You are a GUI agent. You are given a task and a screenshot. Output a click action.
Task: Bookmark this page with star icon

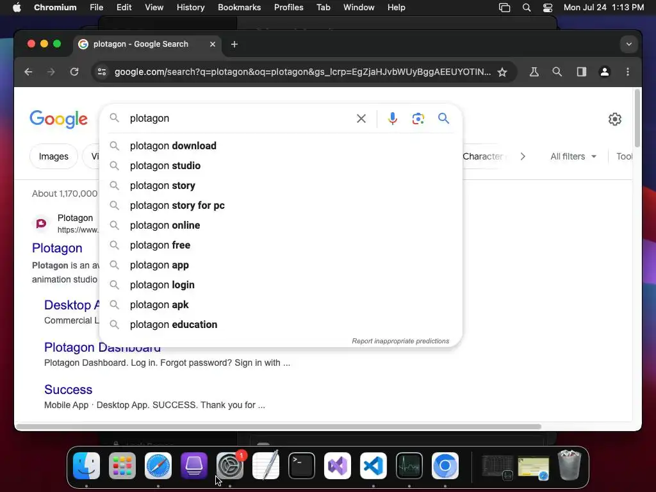(502, 72)
